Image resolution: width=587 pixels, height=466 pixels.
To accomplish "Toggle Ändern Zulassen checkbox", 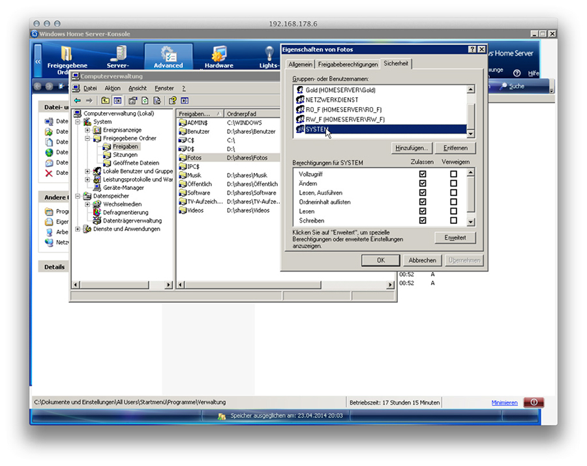I will tap(423, 183).
